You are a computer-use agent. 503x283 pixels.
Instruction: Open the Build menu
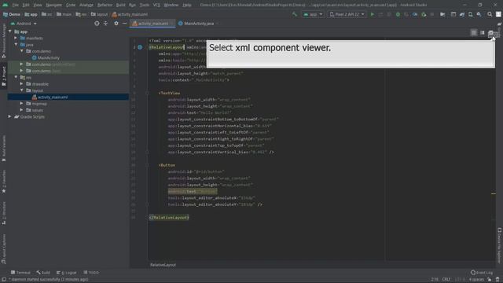(120, 5)
